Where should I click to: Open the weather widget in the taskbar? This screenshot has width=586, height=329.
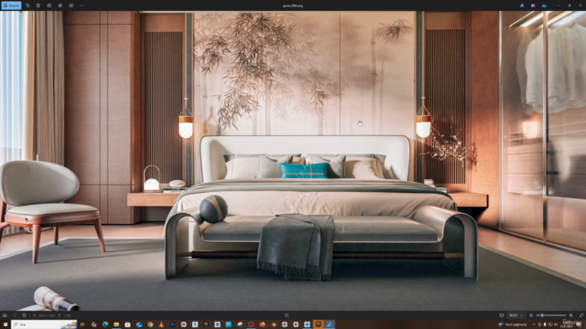(x=513, y=324)
